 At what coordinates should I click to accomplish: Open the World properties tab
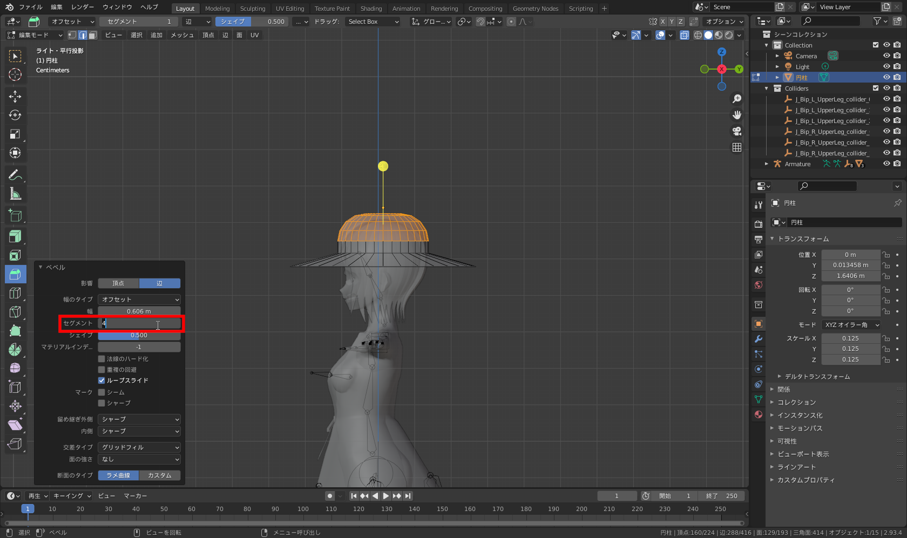pyautogui.click(x=759, y=285)
